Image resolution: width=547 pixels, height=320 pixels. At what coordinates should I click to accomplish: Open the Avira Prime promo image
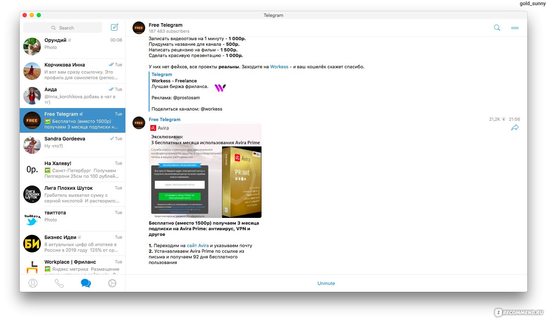pos(205,171)
